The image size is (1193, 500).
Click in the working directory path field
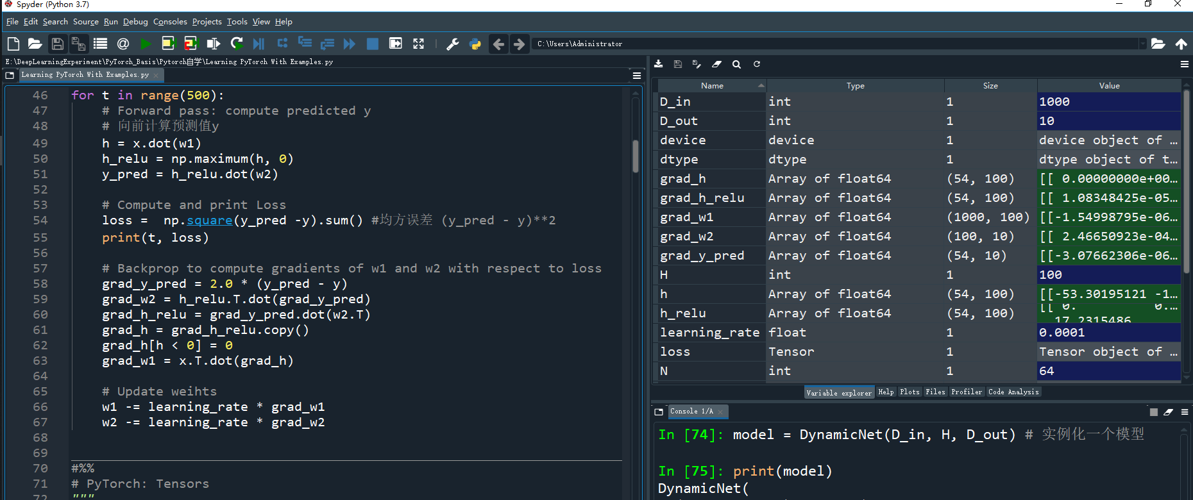click(x=836, y=44)
